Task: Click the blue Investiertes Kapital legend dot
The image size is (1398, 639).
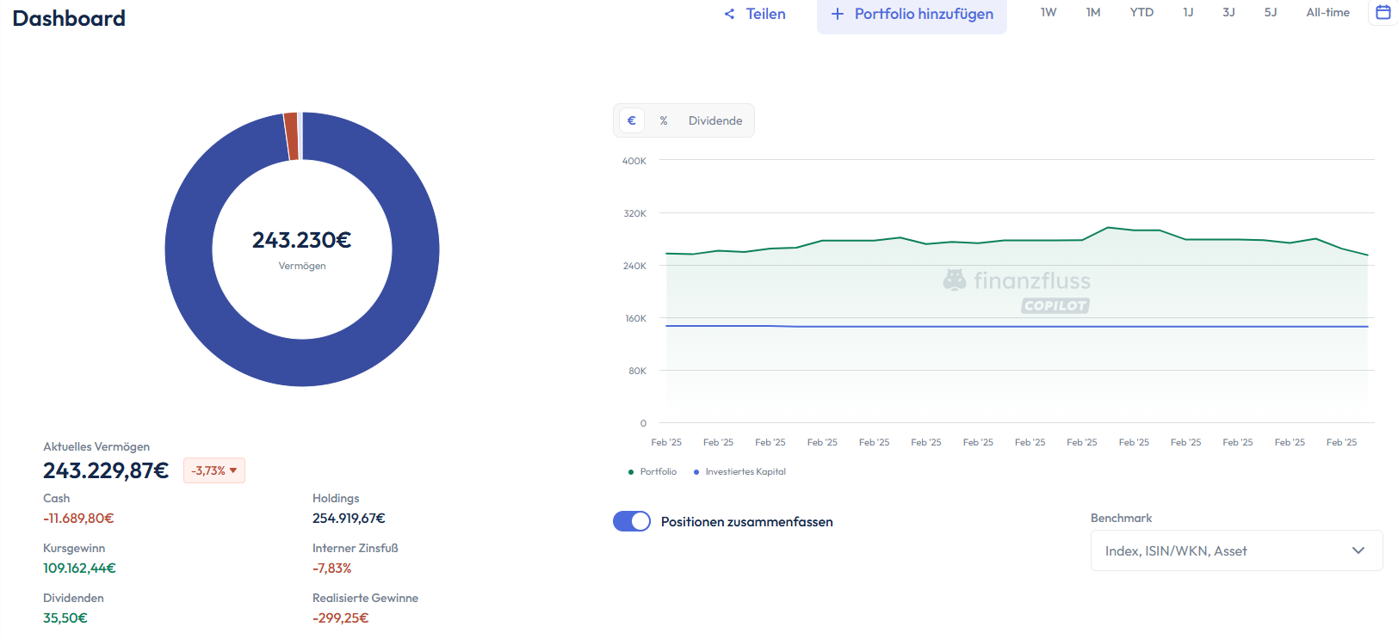Action: (x=696, y=472)
